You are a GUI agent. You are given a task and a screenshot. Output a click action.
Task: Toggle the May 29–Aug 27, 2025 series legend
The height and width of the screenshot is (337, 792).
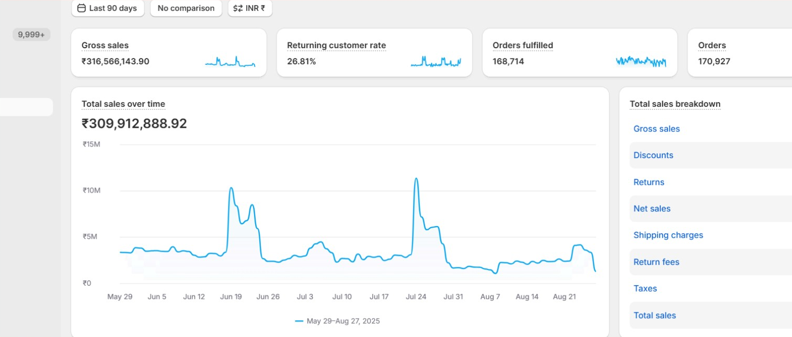point(337,321)
